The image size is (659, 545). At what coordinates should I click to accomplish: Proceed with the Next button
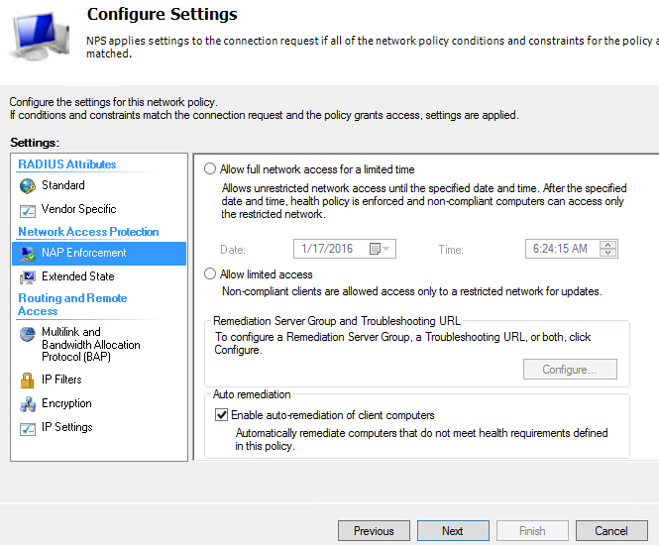point(453,531)
